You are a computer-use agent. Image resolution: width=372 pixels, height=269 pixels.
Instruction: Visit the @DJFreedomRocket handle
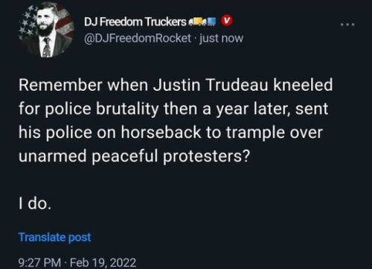(x=138, y=38)
